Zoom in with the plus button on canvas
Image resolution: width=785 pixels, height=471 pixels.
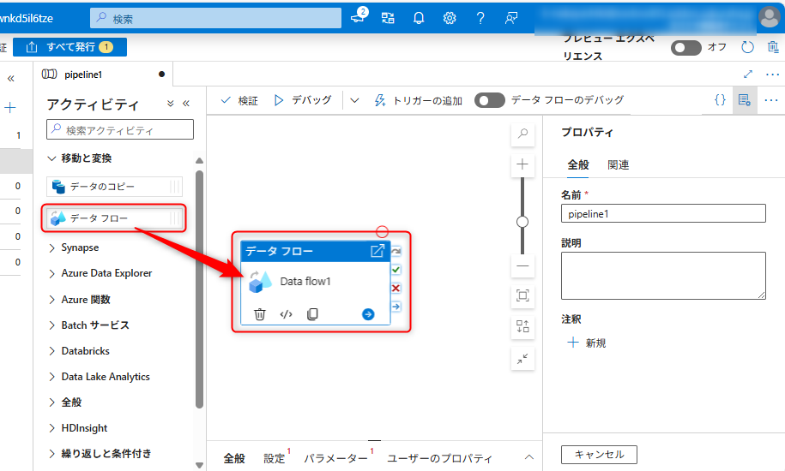coord(522,164)
